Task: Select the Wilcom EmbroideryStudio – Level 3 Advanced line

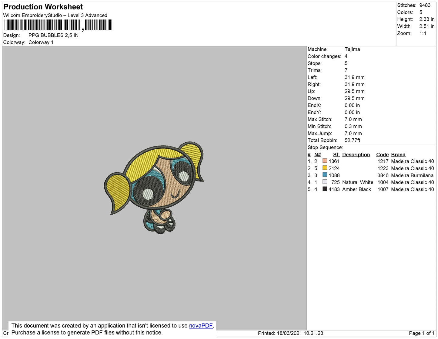Action: [x=55, y=15]
